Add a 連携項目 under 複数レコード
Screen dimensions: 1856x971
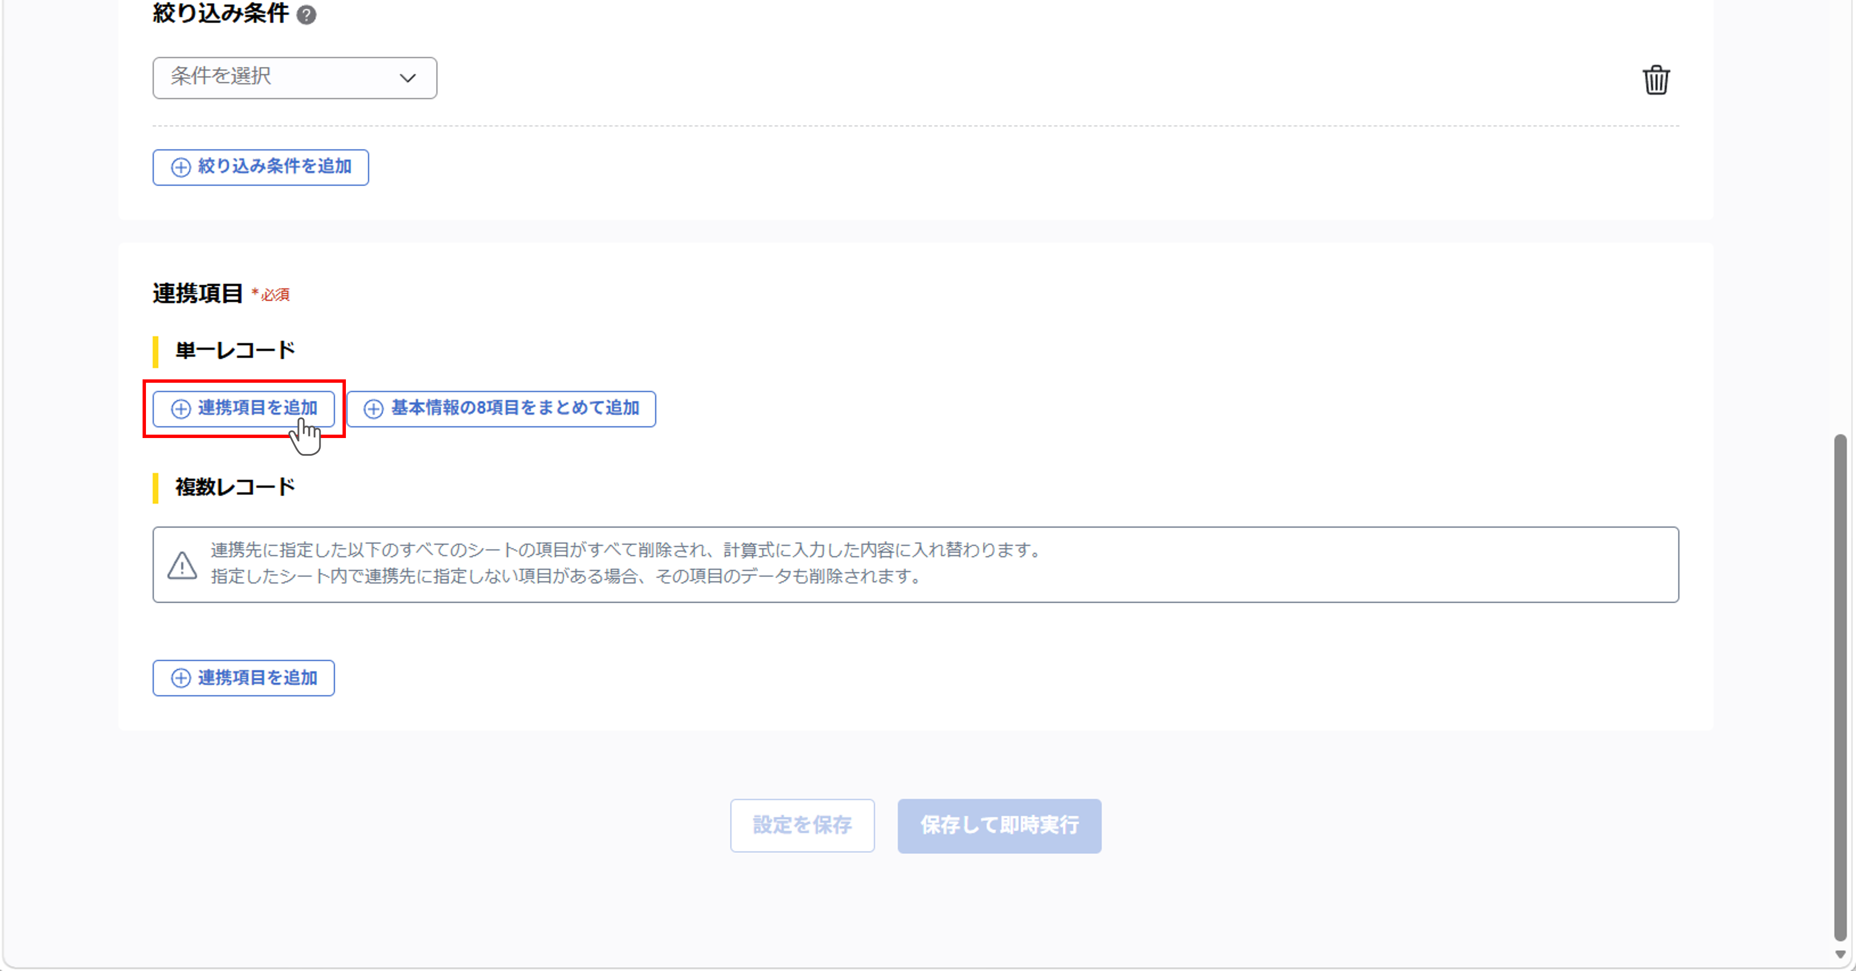[243, 678]
